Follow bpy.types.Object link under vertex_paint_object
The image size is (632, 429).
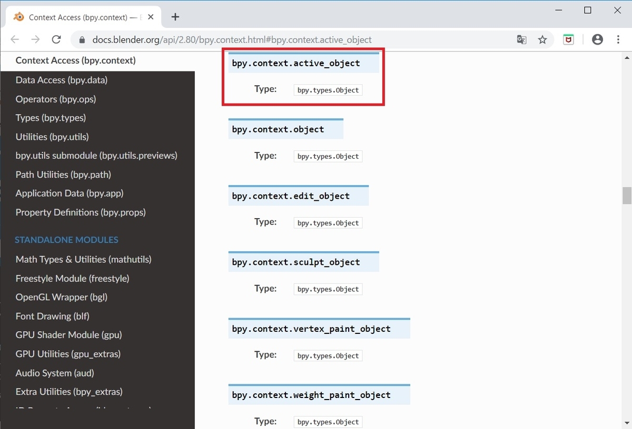[x=328, y=356]
